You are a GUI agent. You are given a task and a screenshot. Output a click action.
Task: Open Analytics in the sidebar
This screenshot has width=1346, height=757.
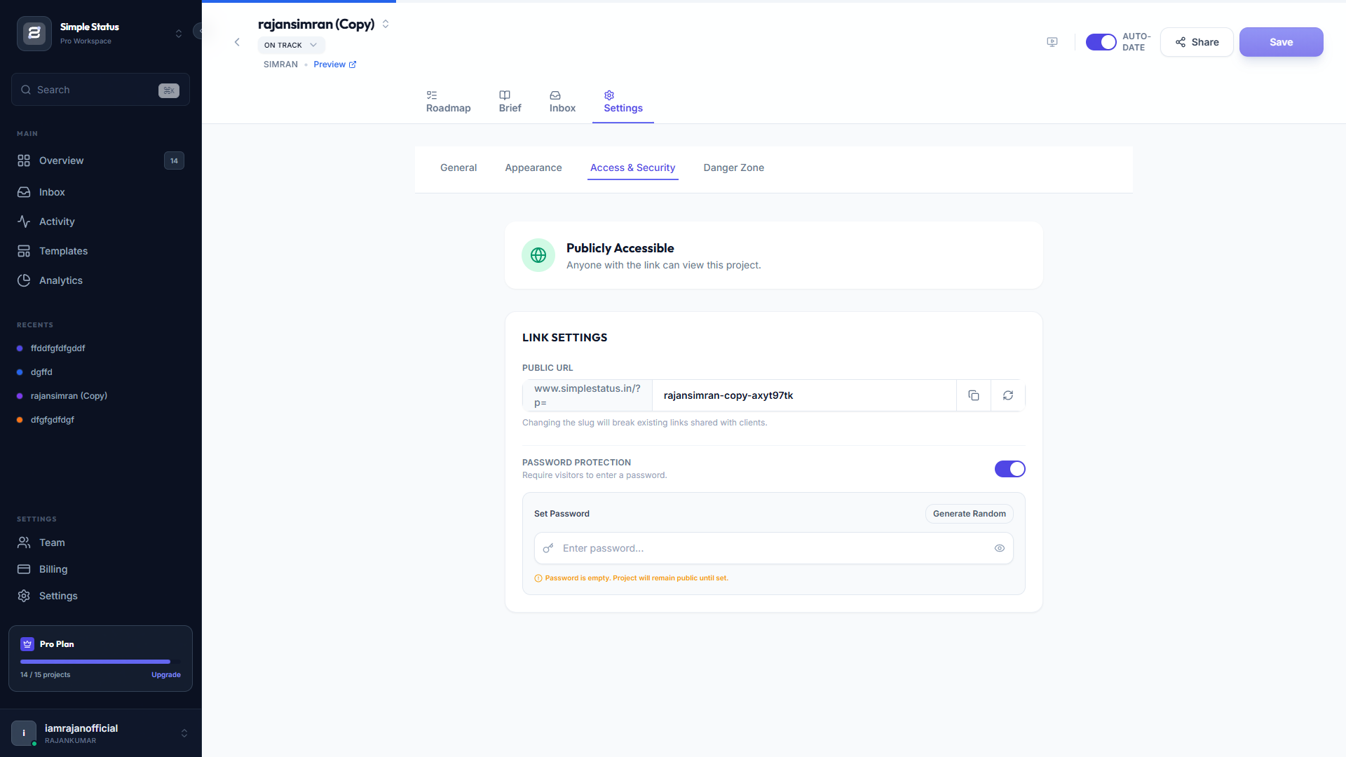[60, 280]
